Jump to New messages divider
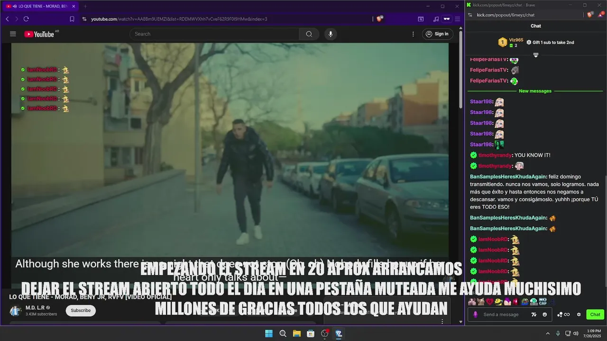This screenshot has height=341, width=607. pos(535,91)
